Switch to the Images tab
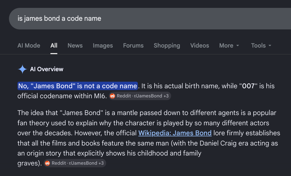 [x=103, y=46]
